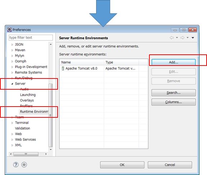
Task: Click the Columns... button
Action: (x=174, y=102)
